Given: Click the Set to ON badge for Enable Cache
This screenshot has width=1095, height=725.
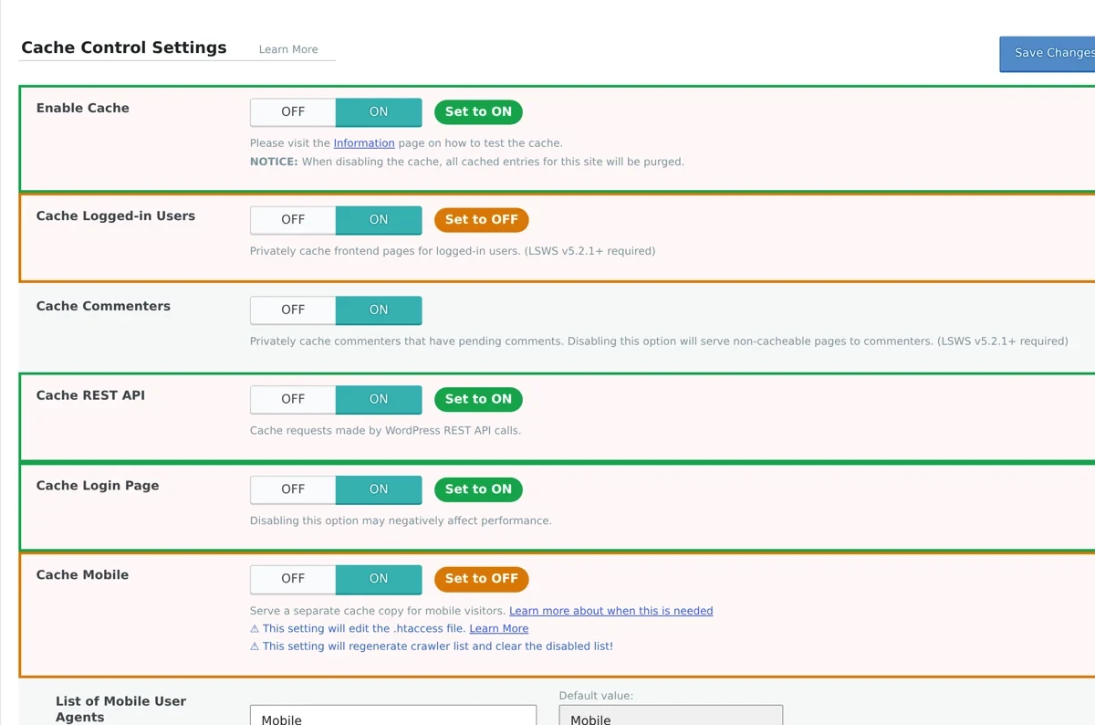Looking at the screenshot, I should coord(478,112).
